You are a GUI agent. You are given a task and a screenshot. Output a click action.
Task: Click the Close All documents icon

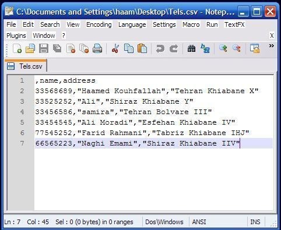tap(84, 48)
